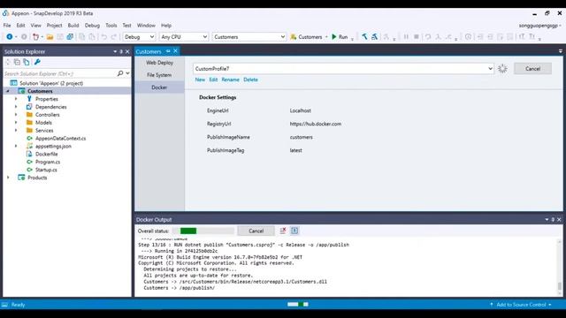This screenshot has height=318, width=566.
Task: Click the wrench Properties icon in Solution Explorer
Action: [x=37, y=62]
